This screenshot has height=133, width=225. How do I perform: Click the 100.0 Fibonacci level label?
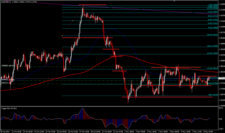(x=213, y=35)
